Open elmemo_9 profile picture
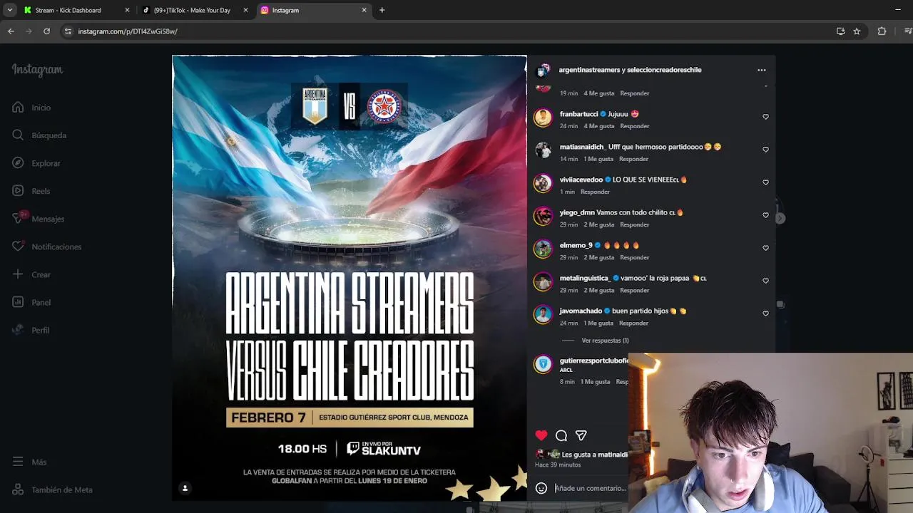The image size is (913, 513). tap(543, 249)
